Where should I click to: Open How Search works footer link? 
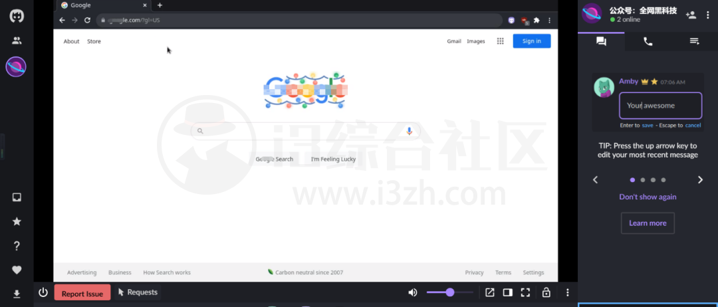point(167,272)
